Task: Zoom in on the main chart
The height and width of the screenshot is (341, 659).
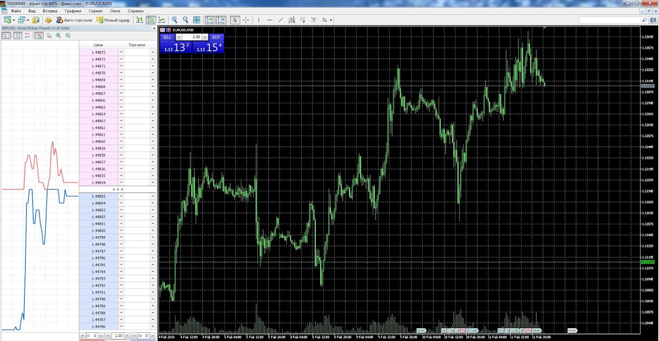Action: click(174, 20)
